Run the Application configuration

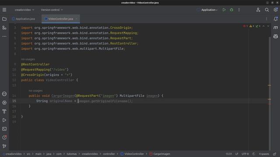224,10
